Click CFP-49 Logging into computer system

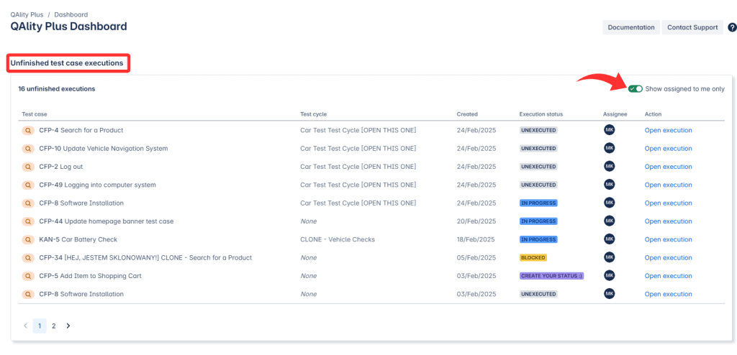coord(98,185)
